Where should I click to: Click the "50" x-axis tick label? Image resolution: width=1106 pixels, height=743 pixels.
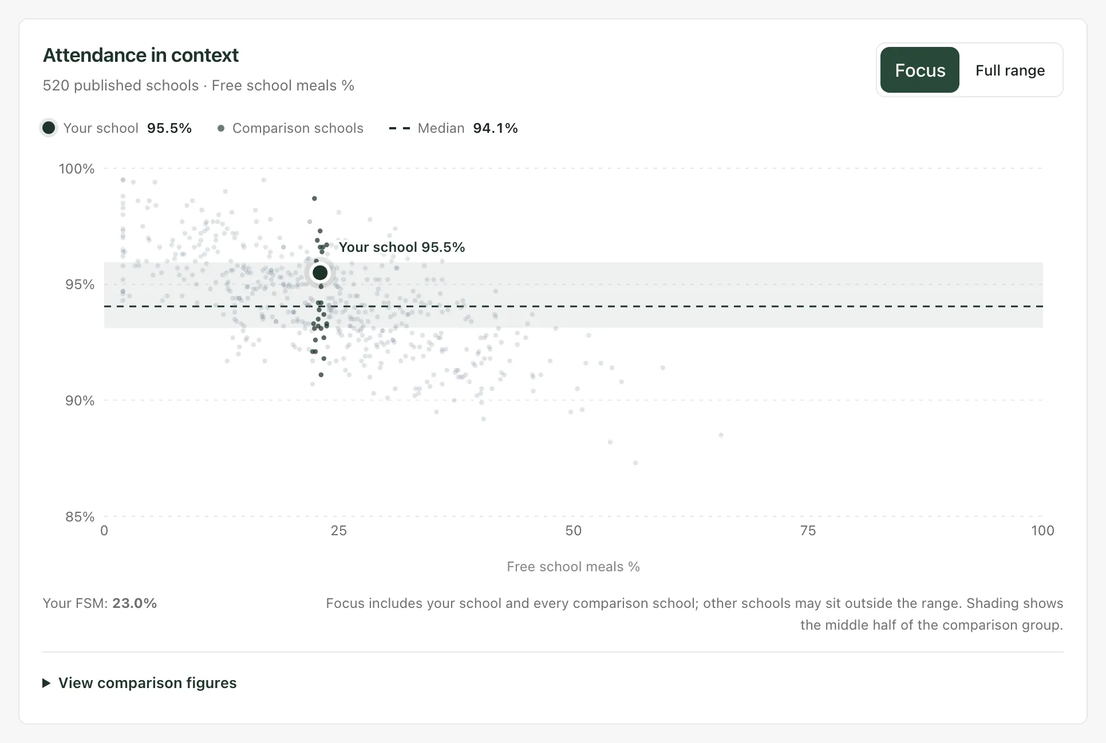point(573,531)
